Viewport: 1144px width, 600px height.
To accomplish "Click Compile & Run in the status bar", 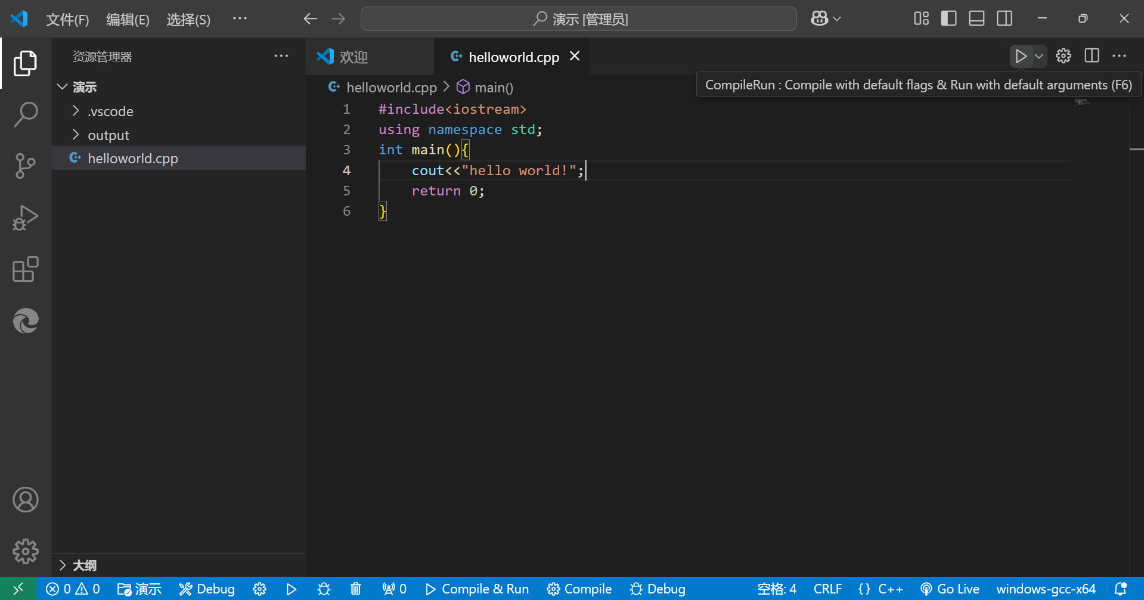I will pos(476,589).
